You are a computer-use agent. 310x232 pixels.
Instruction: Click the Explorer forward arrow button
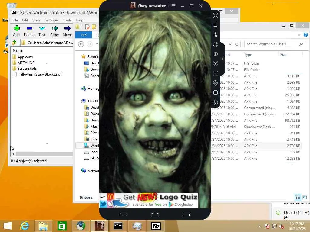pos(90,44)
